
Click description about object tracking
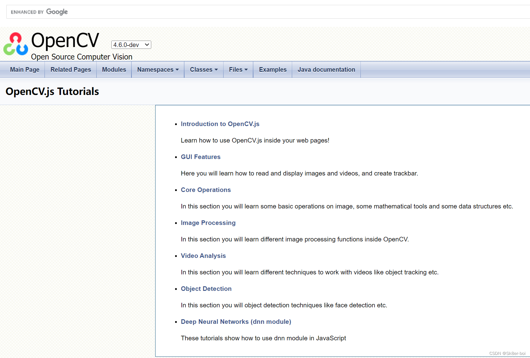[310, 272]
